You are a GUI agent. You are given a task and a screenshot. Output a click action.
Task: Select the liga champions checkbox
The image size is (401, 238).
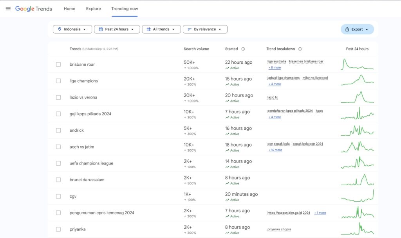click(58, 81)
